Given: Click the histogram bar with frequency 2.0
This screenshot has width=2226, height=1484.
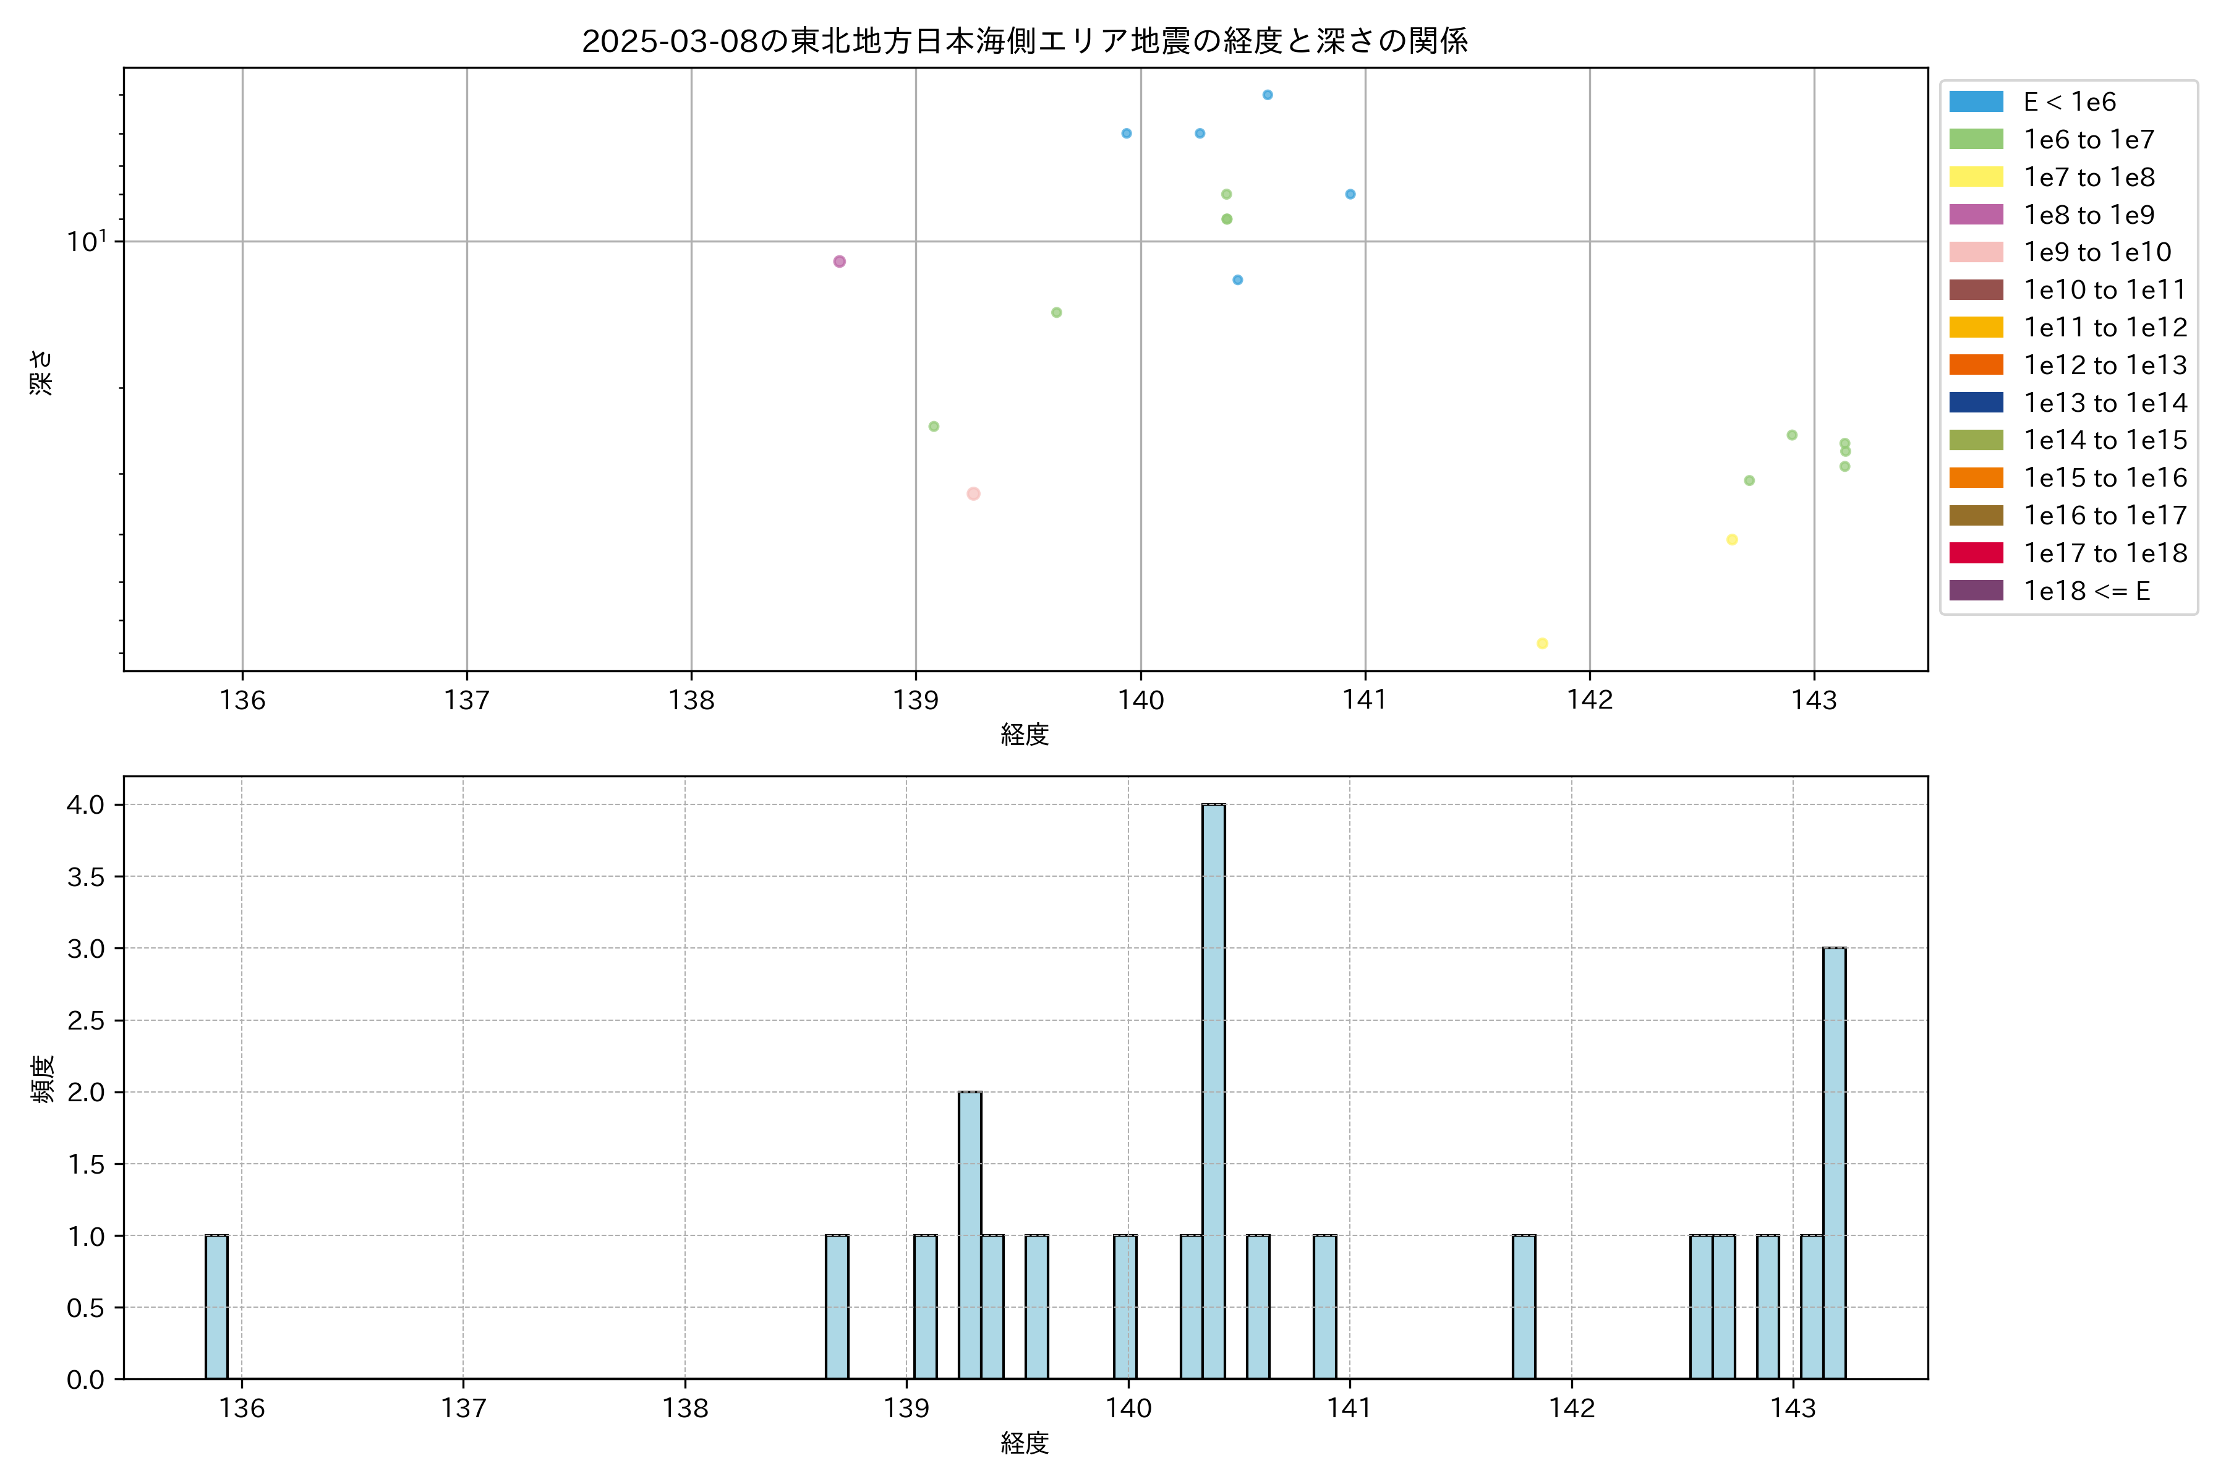Looking at the screenshot, I should pos(969,1234).
